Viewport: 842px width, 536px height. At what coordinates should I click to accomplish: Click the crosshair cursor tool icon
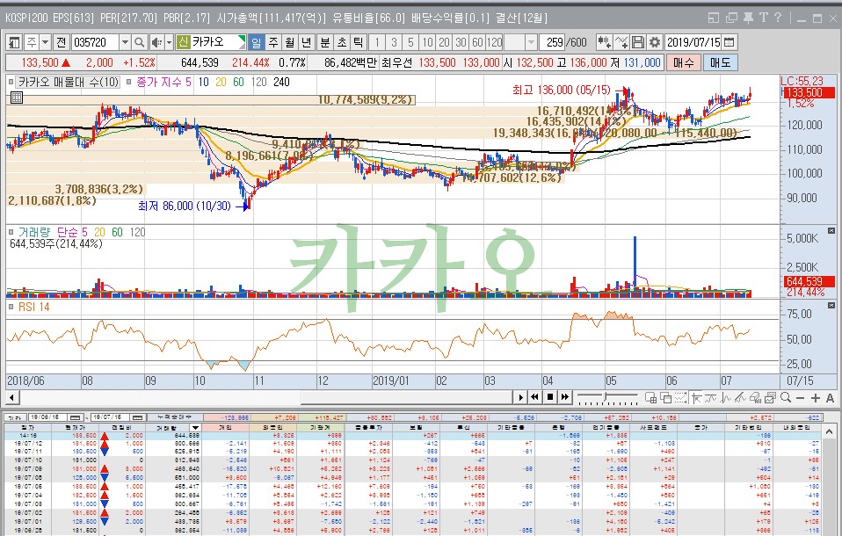[x=697, y=398]
